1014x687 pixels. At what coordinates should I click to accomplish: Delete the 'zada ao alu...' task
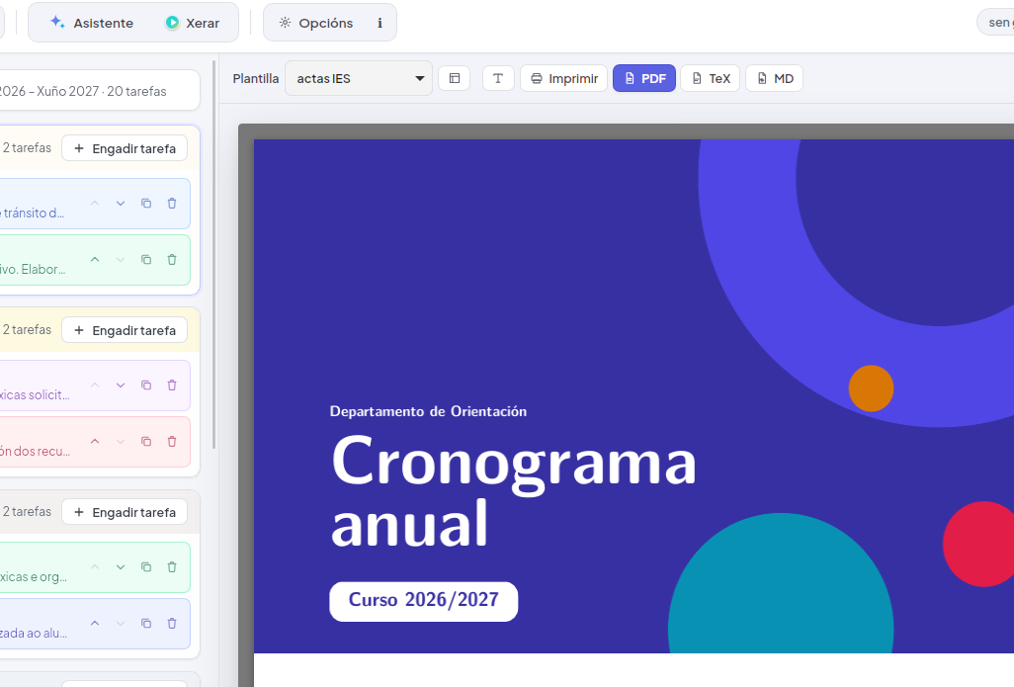pyautogui.click(x=172, y=623)
